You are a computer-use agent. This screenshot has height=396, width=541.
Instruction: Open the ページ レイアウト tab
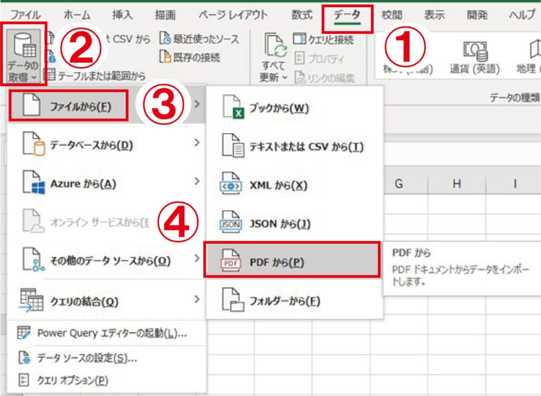233,15
